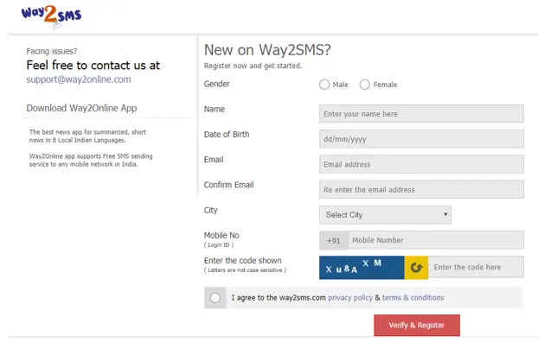538x342 pixels.
Task: Open the Select City dropdown
Action: 385,215
